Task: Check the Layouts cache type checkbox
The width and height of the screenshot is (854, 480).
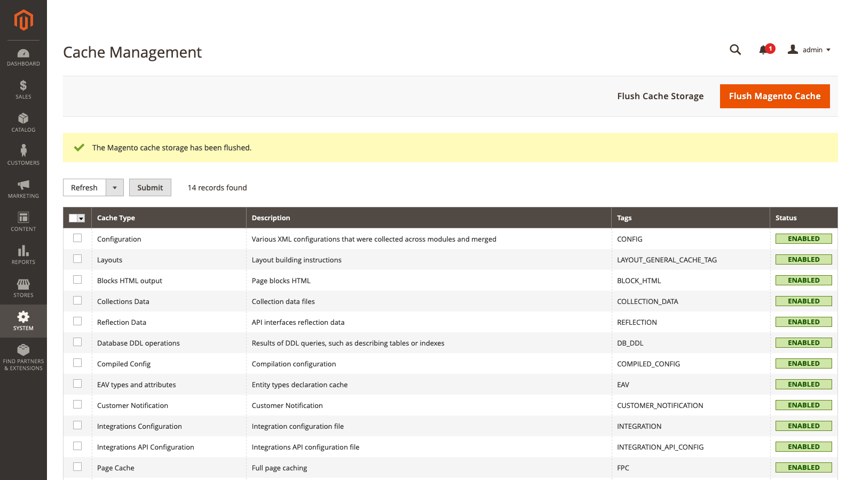Action: [x=77, y=259]
